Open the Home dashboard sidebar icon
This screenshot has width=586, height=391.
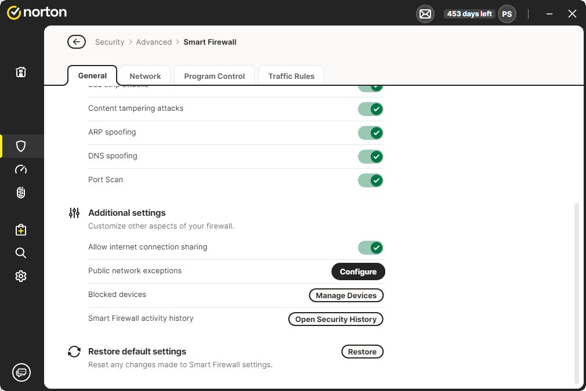[21, 72]
